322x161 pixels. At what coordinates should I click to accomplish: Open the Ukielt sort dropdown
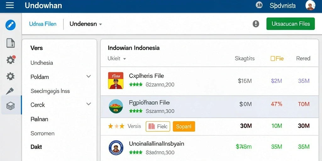tap(117, 58)
